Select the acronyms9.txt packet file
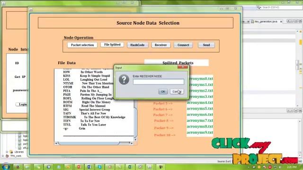Image resolution: width=303 pixels, height=170 pixels. click(x=200, y=132)
